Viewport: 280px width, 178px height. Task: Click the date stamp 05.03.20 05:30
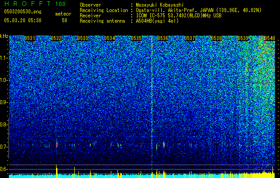(x=23, y=20)
